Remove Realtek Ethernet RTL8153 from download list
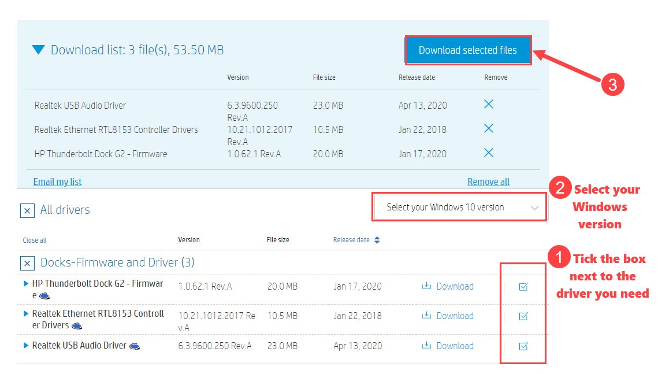The width and height of the screenshot is (658, 374). pos(488,128)
